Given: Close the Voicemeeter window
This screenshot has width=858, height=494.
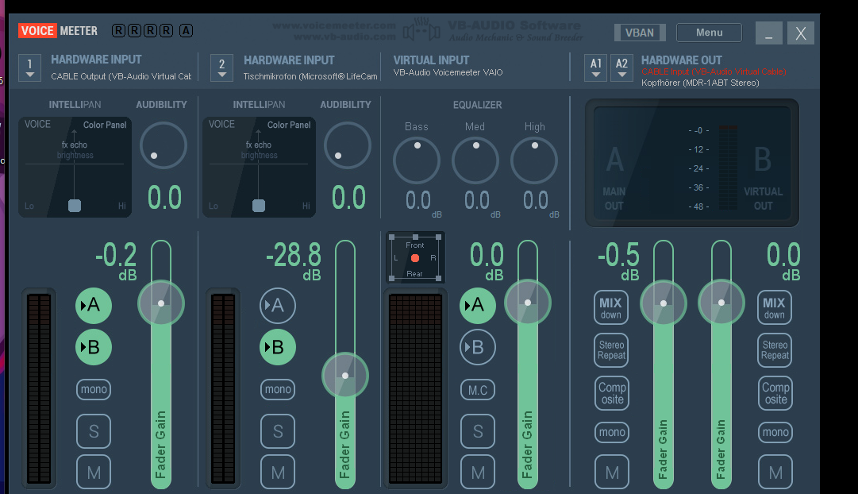Looking at the screenshot, I should click(801, 33).
